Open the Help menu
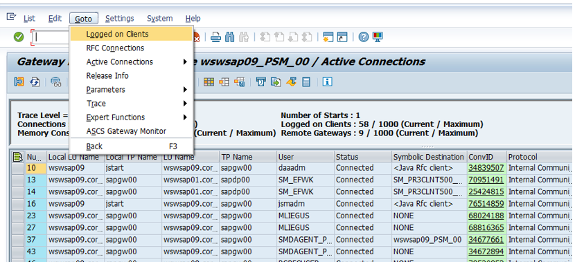The image size is (575, 266). pos(193,18)
